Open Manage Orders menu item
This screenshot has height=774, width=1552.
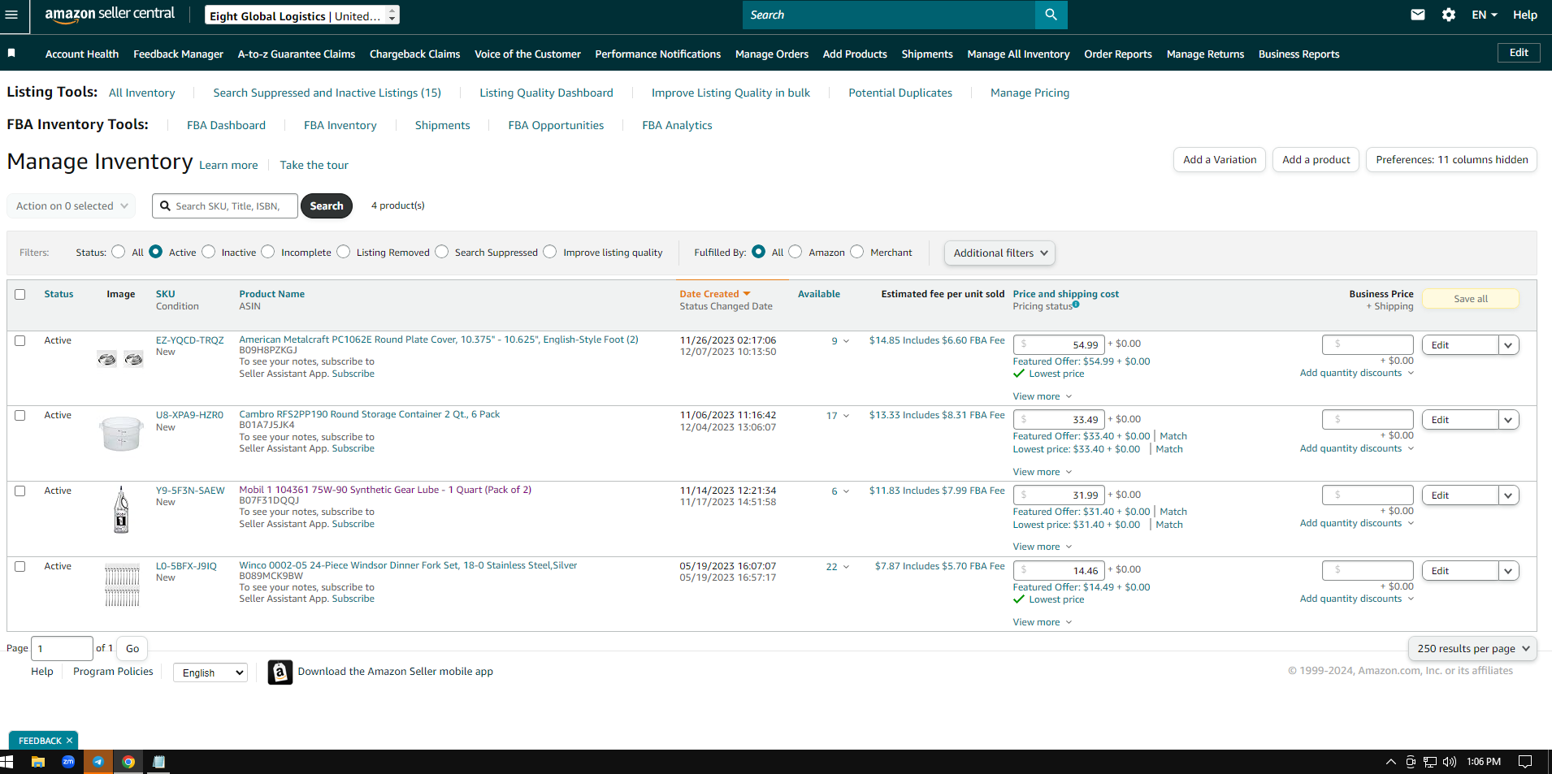point(772,54)
